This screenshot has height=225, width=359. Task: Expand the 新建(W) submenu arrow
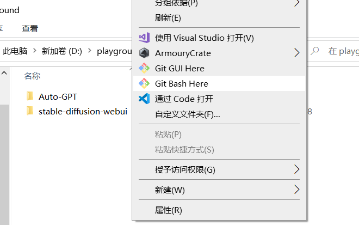click(x=296, y=190)
